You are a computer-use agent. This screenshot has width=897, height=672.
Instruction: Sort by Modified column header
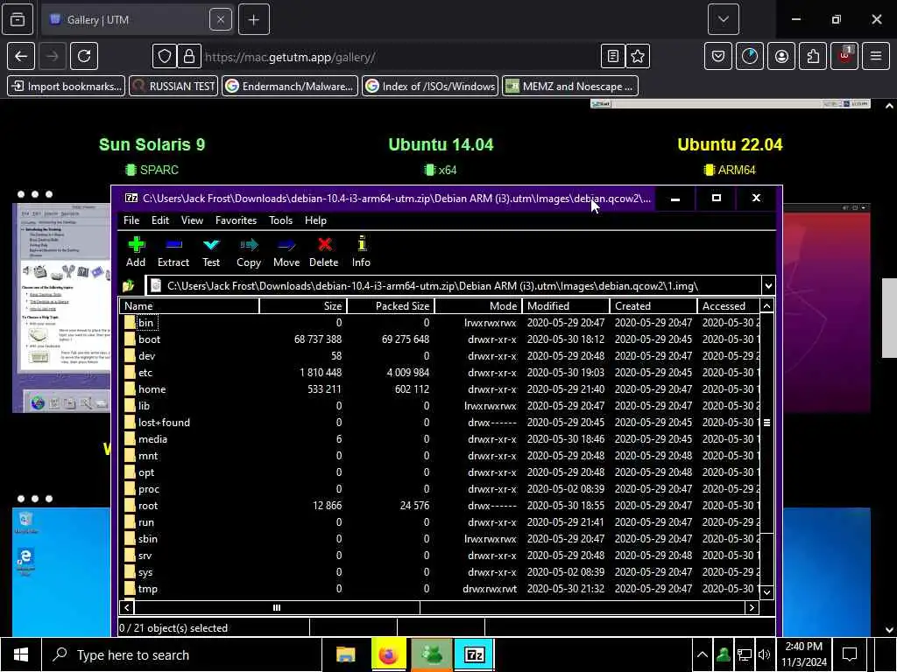(x=566, y=305)
